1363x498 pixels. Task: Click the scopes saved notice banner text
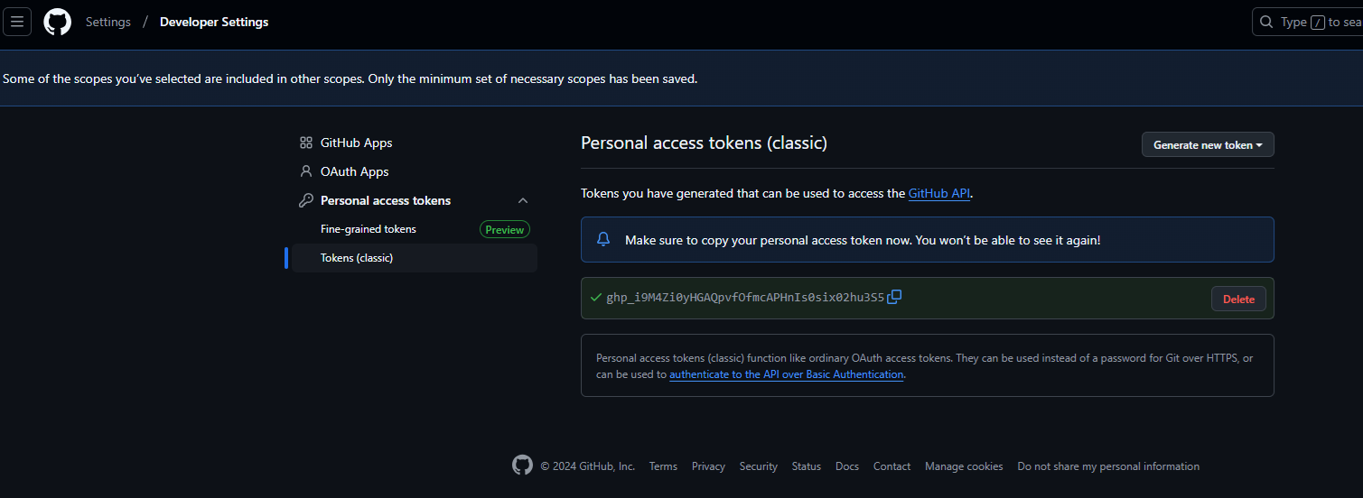(350, 78)
